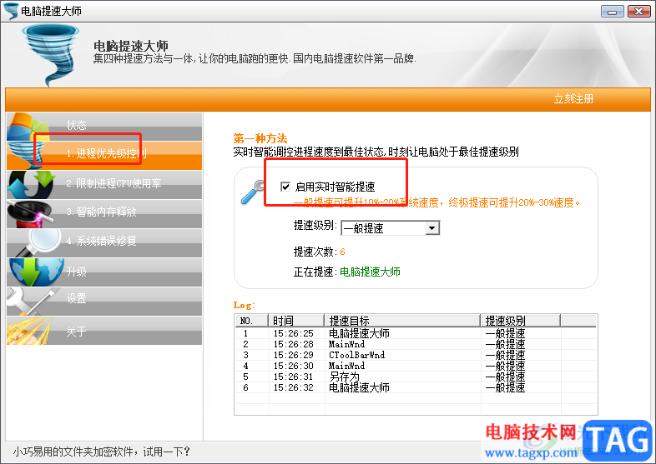The image size is (656, 464).
Task: Toggle 启用实时智能提速 checkbox
Action: (285, 187)
